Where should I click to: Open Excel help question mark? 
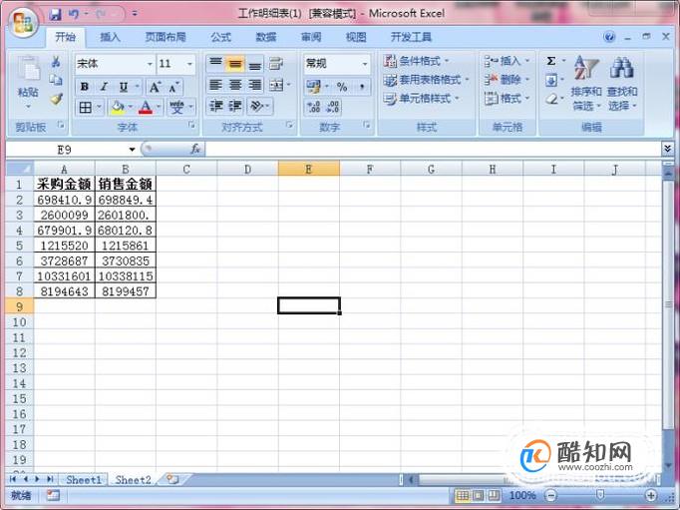609,37
